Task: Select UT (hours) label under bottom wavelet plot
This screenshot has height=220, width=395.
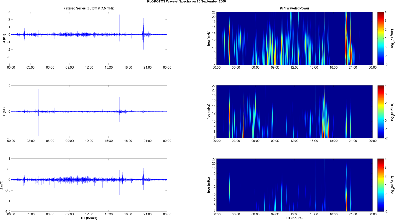Action: coord(294,218)
